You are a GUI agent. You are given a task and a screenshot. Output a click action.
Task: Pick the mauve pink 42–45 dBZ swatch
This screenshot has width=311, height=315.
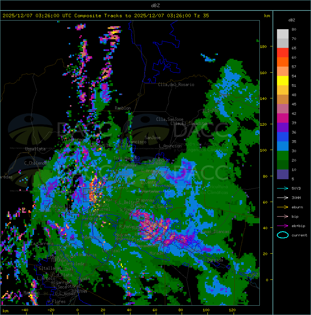tap(283, 109)
